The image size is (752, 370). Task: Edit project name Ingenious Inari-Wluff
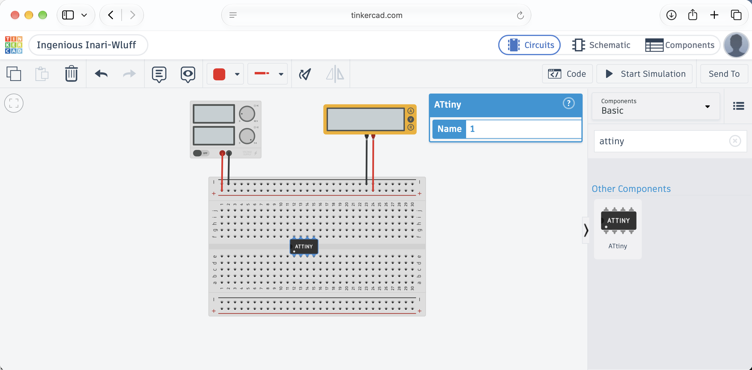coord(88,45)
